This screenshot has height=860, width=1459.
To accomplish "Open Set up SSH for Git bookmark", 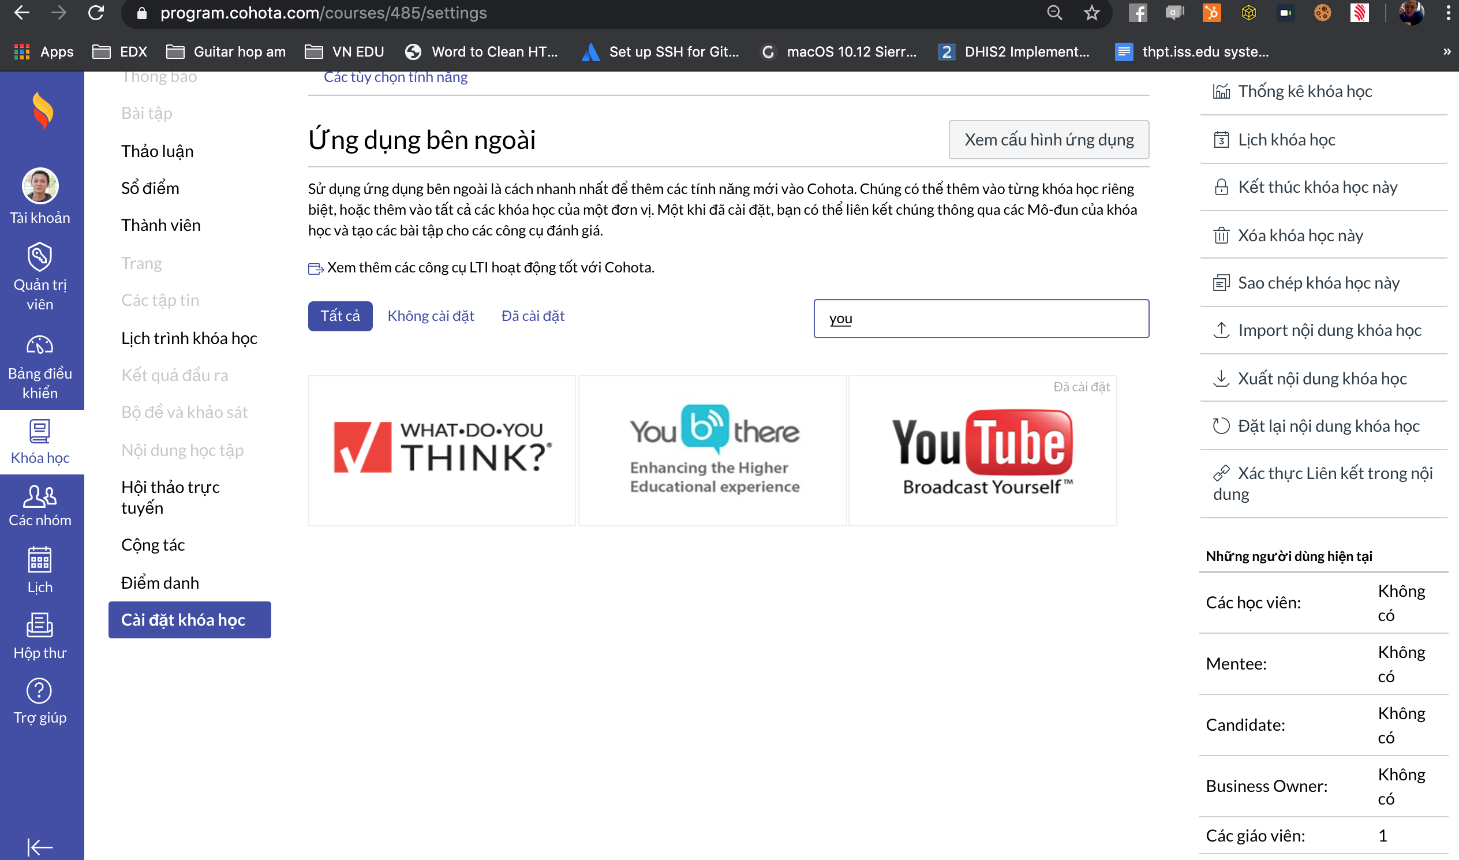I will pos(661,51).
